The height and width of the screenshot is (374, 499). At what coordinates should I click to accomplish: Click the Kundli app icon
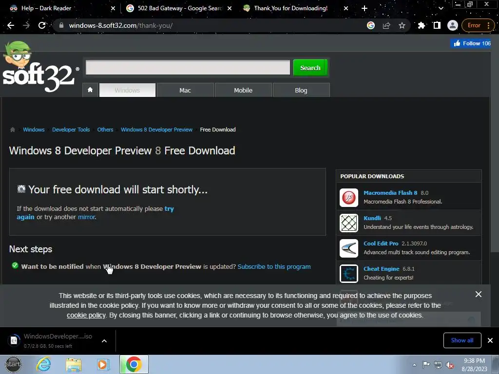coord(349,223)
